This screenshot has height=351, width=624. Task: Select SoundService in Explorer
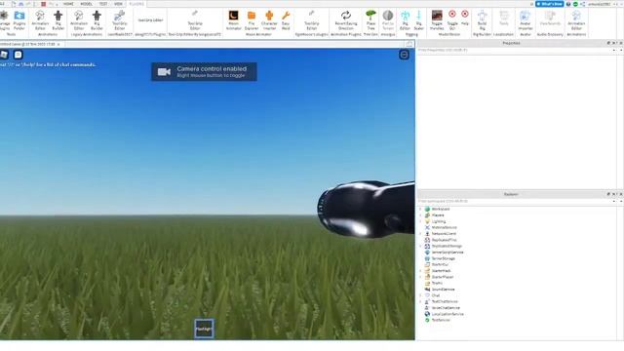pyautogui.click(x=443, y=290)
